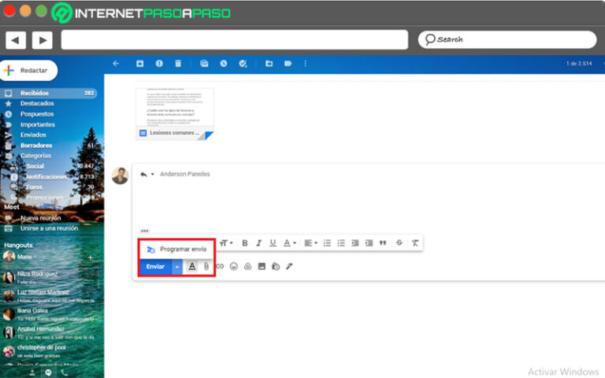Image resolution: width=605 pixels, height=378 pixels.
Task: Apply bulleted list formatting
Action: 341,243
